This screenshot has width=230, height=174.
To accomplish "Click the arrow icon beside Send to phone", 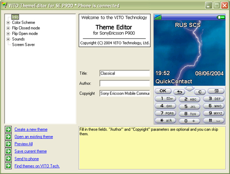I will click(x=8, y=158).
